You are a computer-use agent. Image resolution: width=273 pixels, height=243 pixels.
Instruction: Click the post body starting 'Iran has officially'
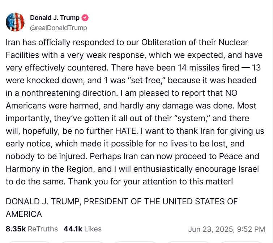(135, 112)
